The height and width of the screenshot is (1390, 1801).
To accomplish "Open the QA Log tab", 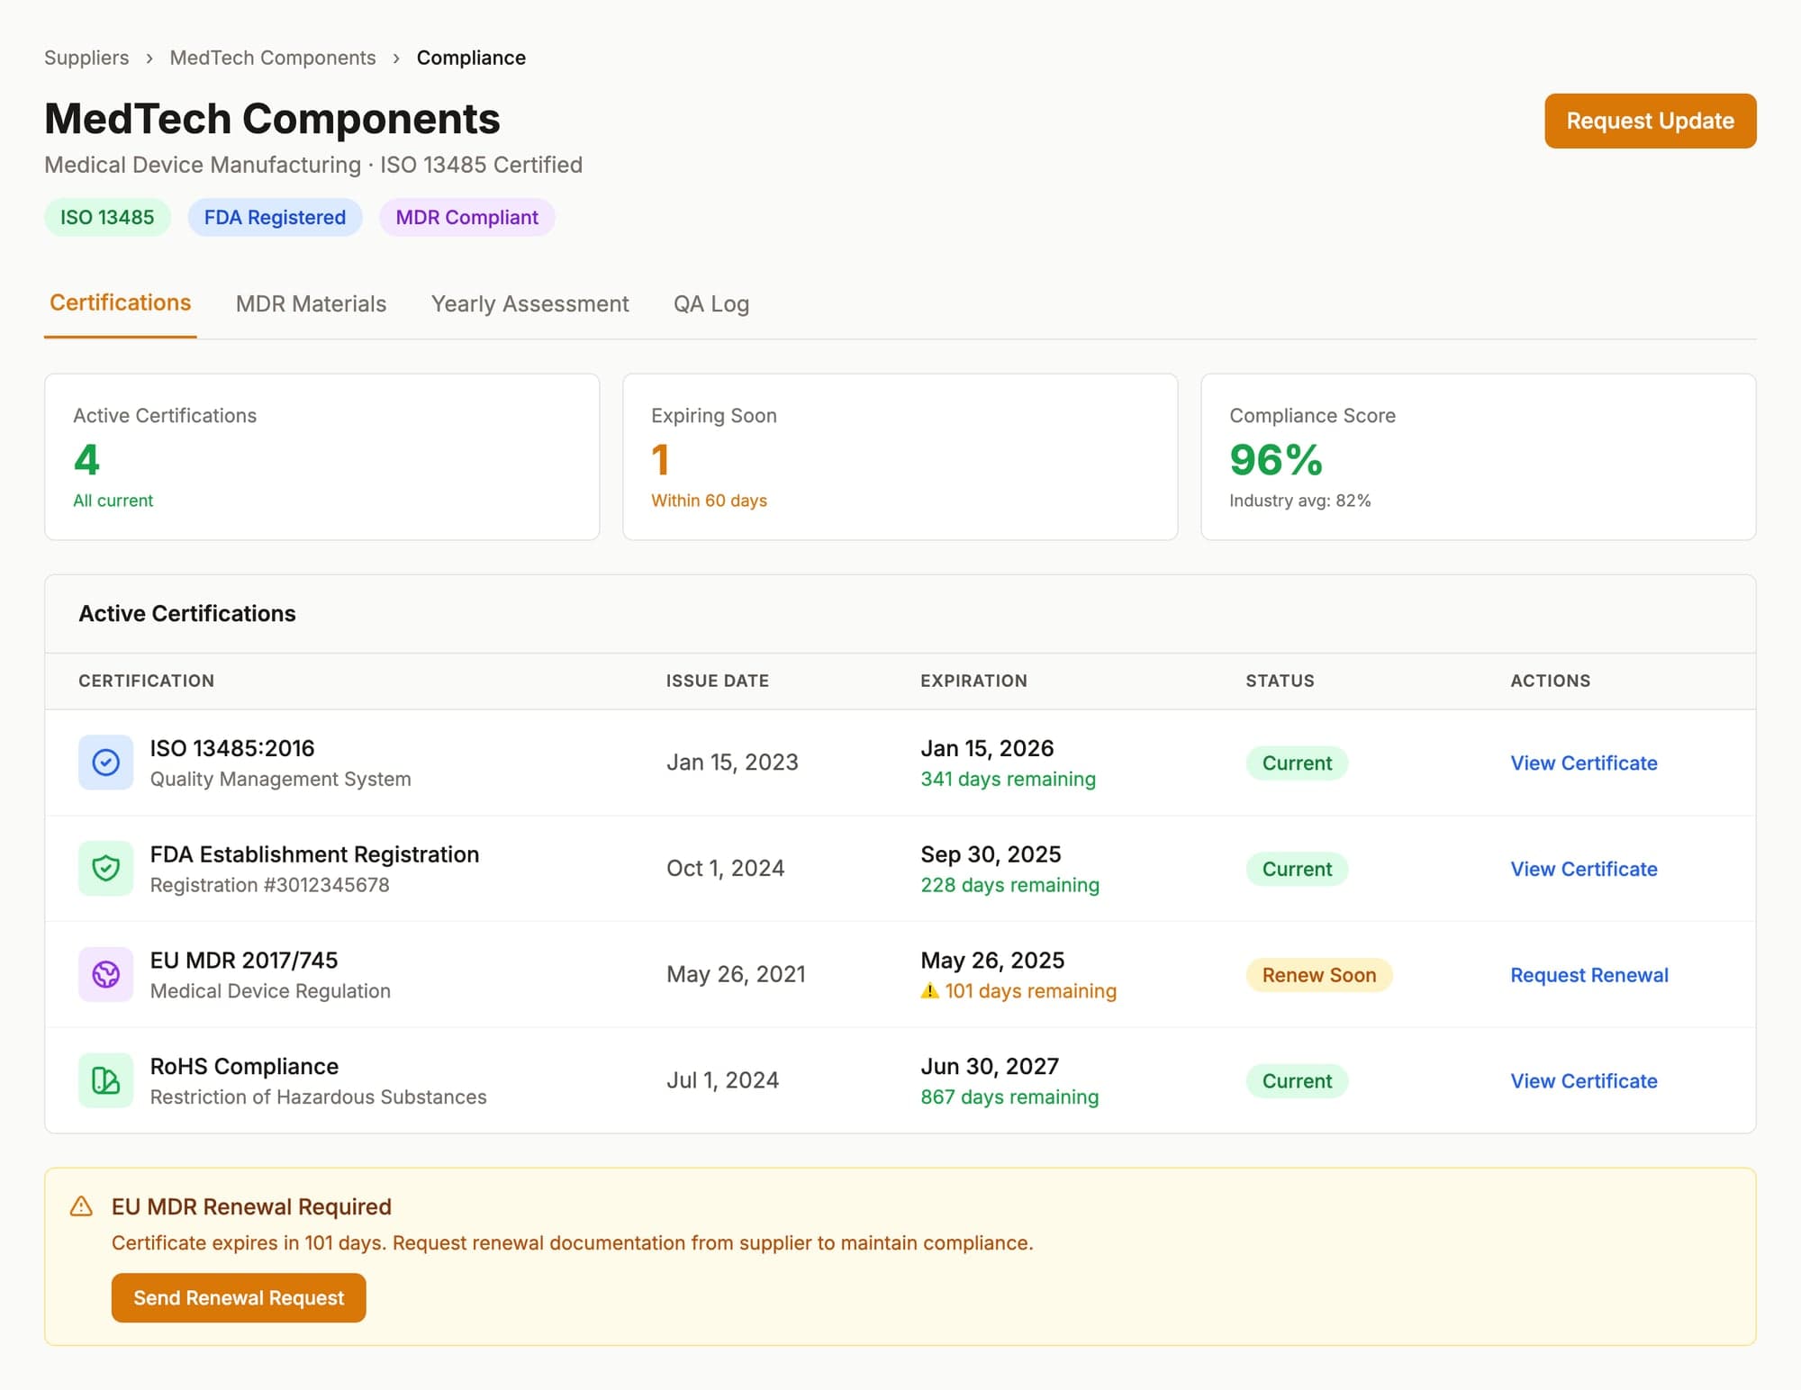I will click(x=710, y=303).
